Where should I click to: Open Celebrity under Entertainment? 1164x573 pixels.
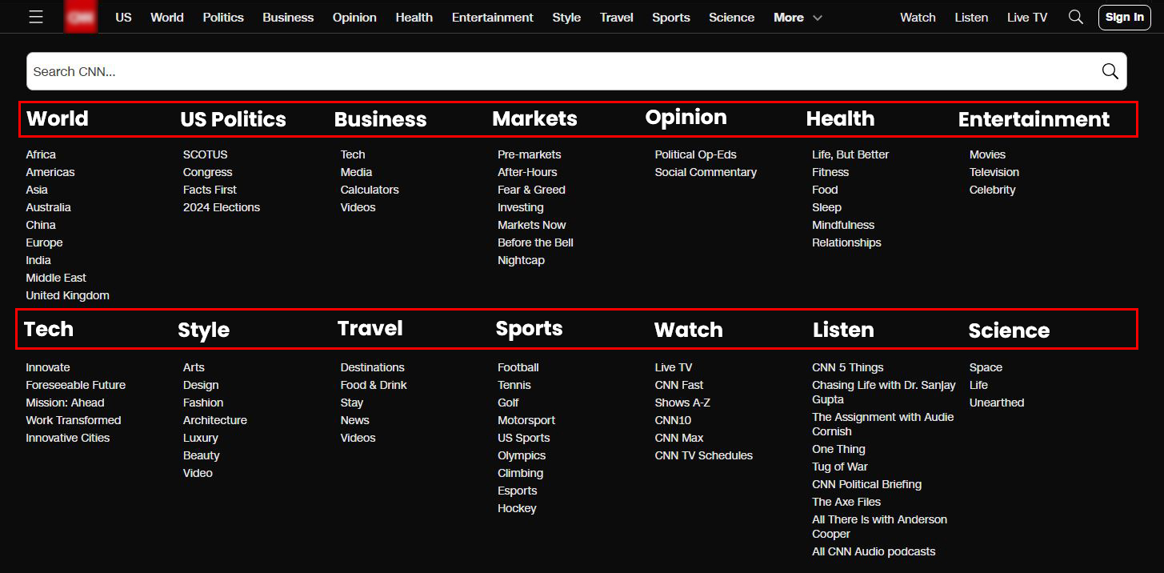tap(992, 190)
